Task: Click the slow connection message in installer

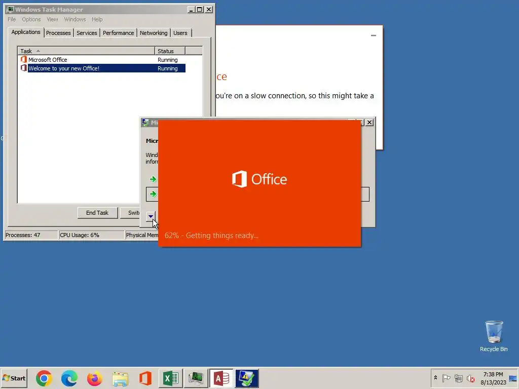Action: [x=294, y=96]
